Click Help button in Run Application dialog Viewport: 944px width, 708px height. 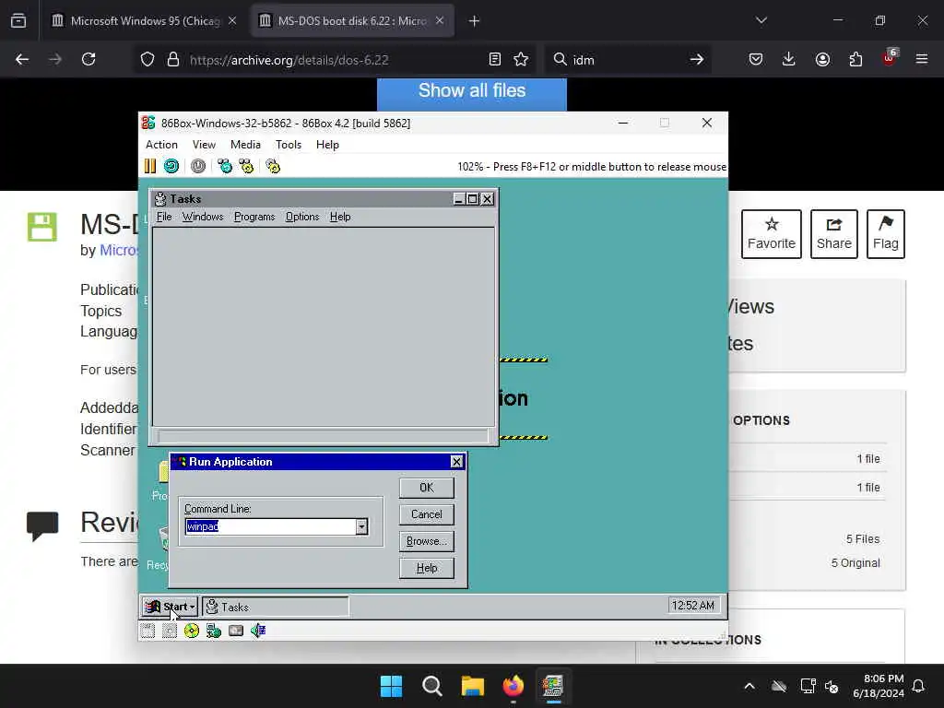pos(427,568)
